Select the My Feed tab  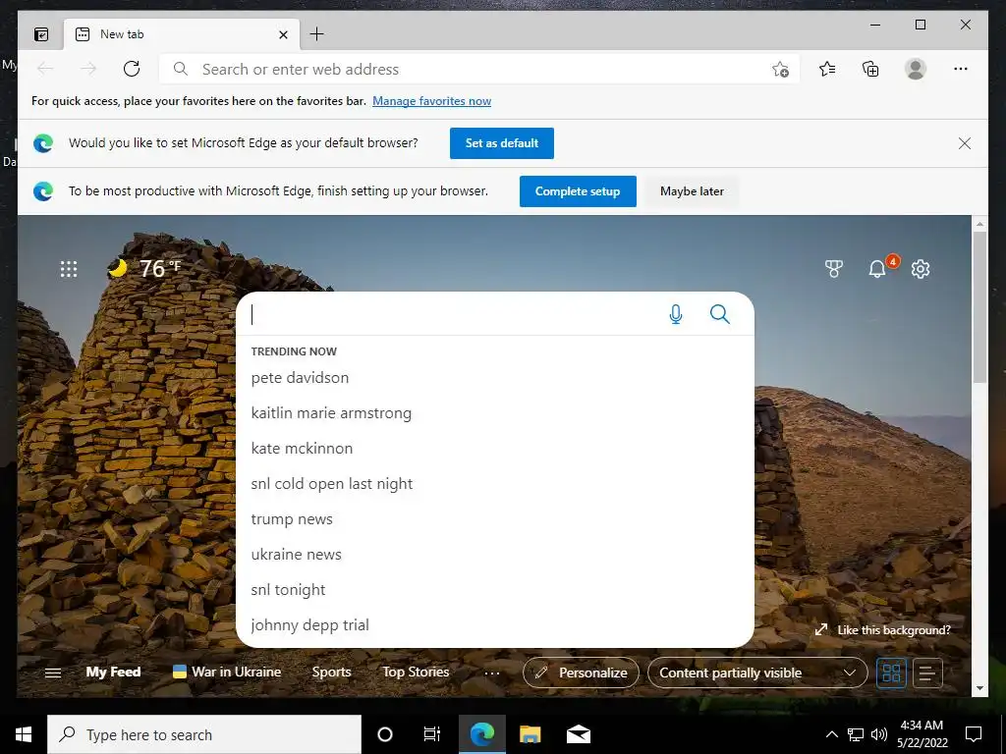pyautogui.click(x=113, y=672)
